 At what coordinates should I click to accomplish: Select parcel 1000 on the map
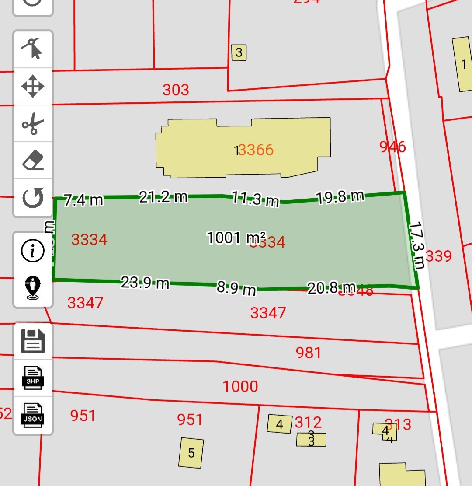tap(240, 387)
